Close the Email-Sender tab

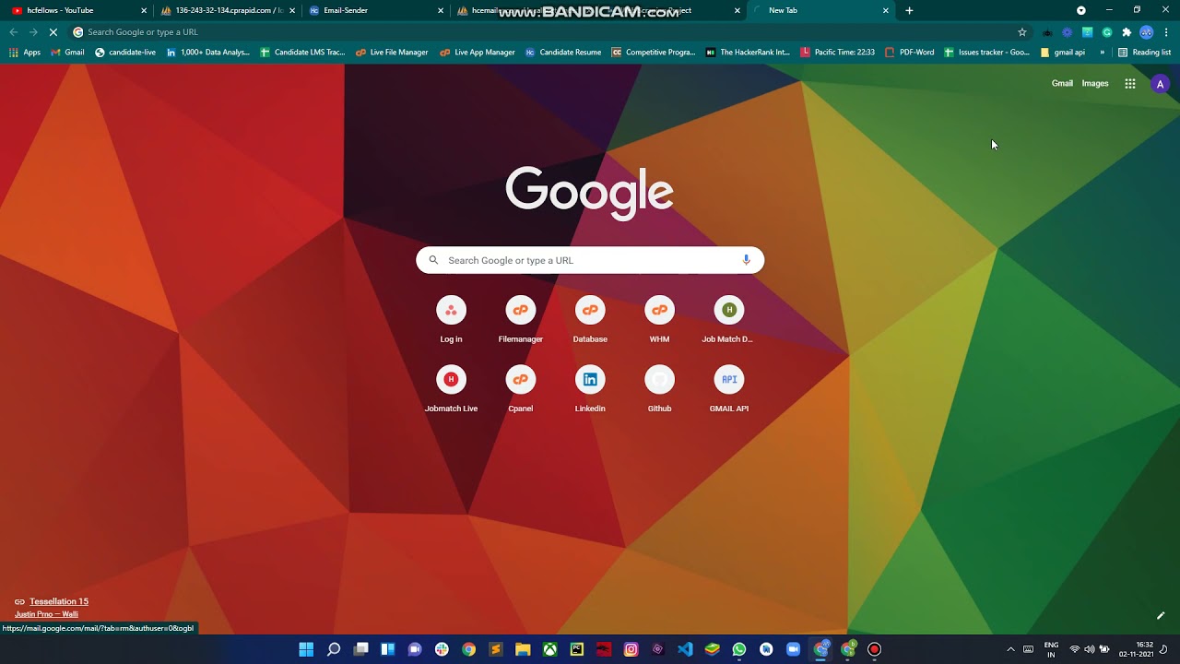coord(441,10)
